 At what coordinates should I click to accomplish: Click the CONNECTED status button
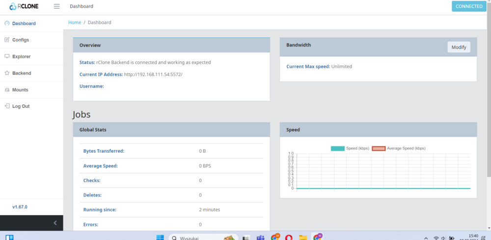tap(469, 6)
